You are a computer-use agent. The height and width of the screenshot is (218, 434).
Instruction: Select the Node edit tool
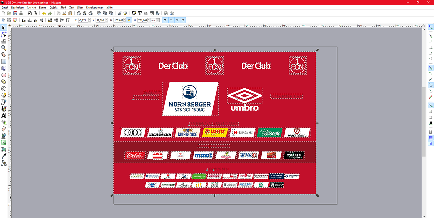pyautogui.click(x=4, y=34)
